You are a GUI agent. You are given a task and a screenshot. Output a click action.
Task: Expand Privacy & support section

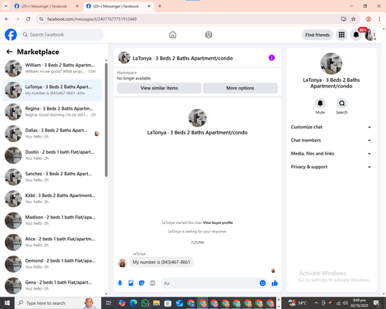point(331,167)
